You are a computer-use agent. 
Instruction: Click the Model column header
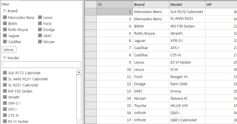pos(187,5)
